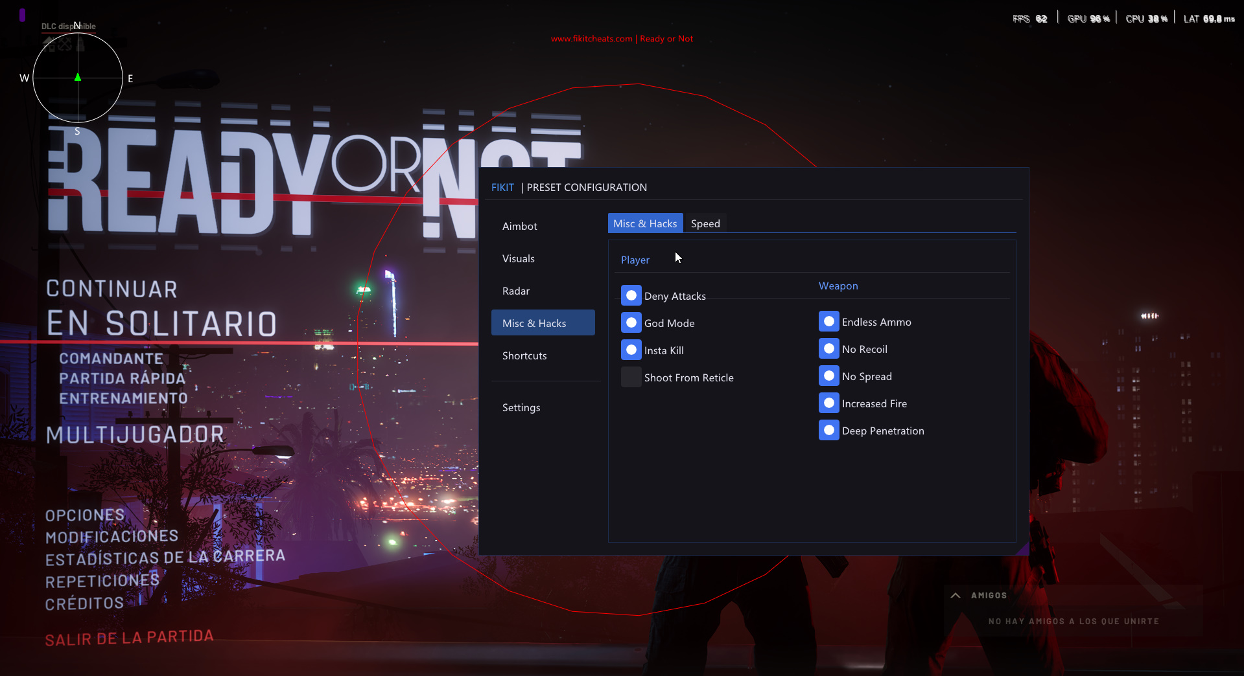Screen dimensions: 1244x676
Task: Disable the Insta Kill toggle
Action: tap(631, 350)
